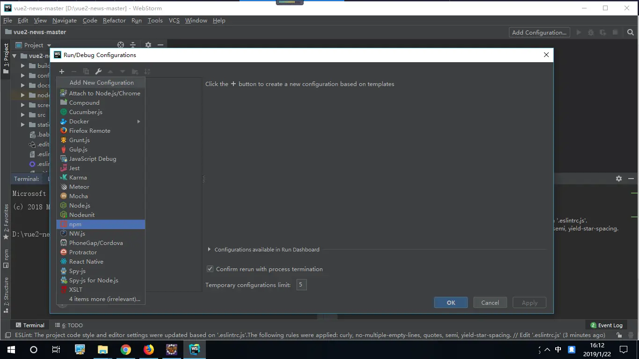Image resolution: width=639 pixels, height=359 pixels.
Task: Open the Event Log panel
Action: [606, 325]
